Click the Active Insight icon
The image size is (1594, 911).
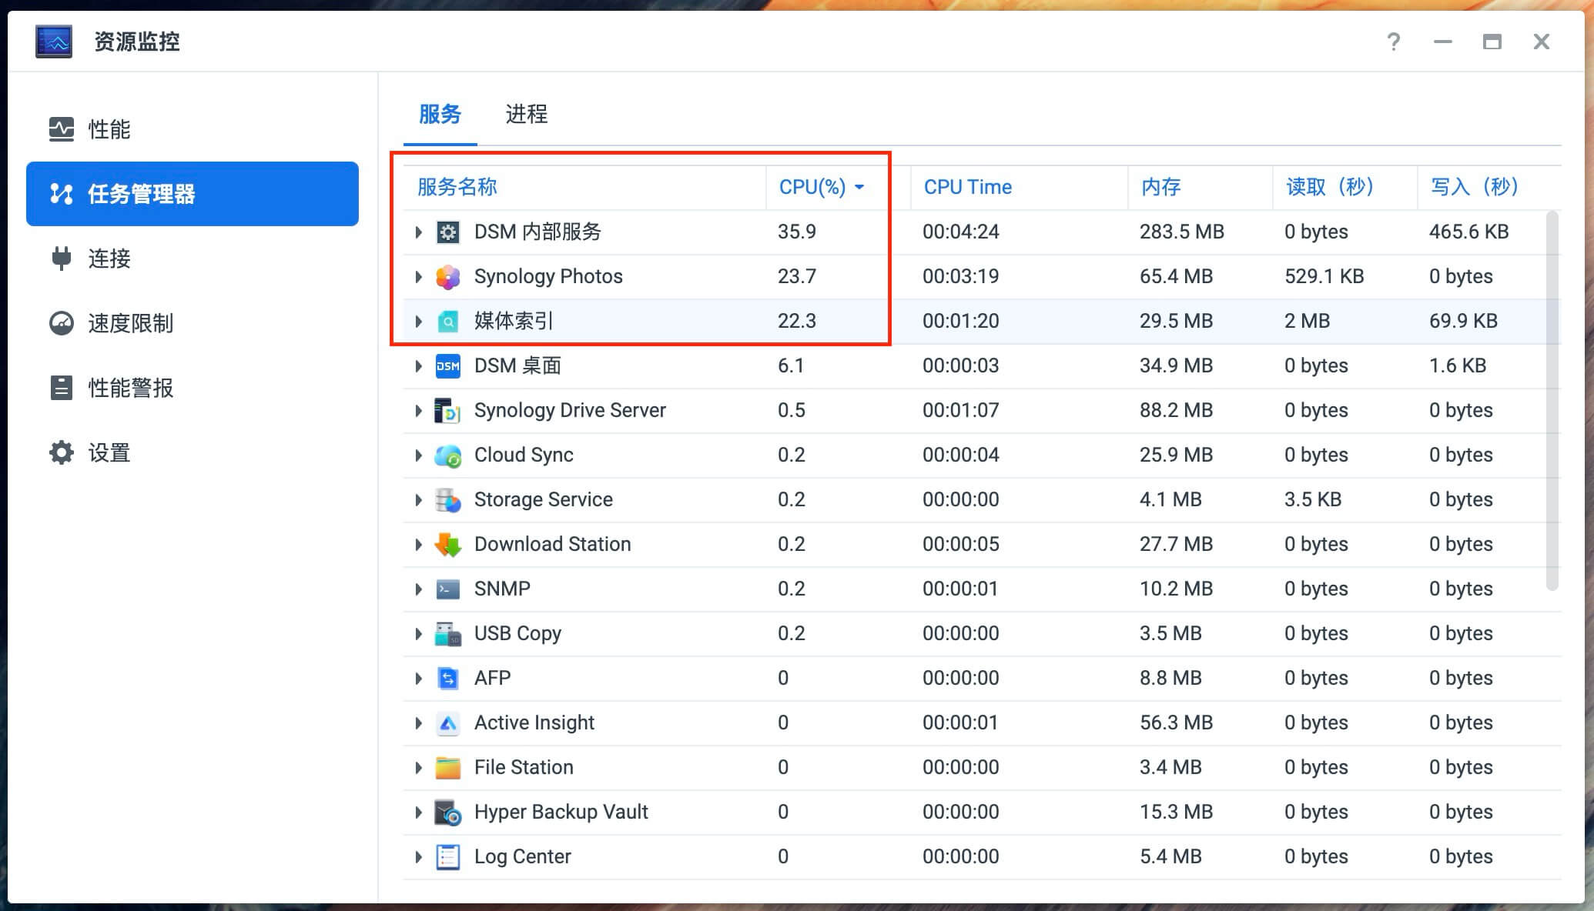448,722
